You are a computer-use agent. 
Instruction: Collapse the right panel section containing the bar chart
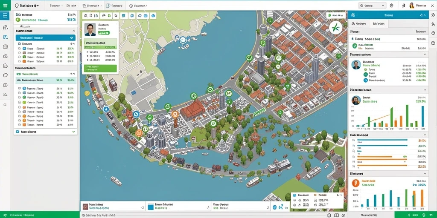coord(425,90)
